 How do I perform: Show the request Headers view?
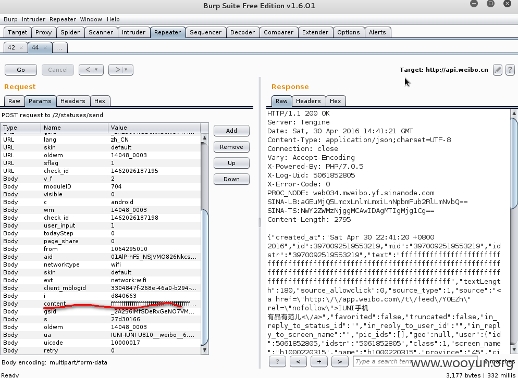72,101
